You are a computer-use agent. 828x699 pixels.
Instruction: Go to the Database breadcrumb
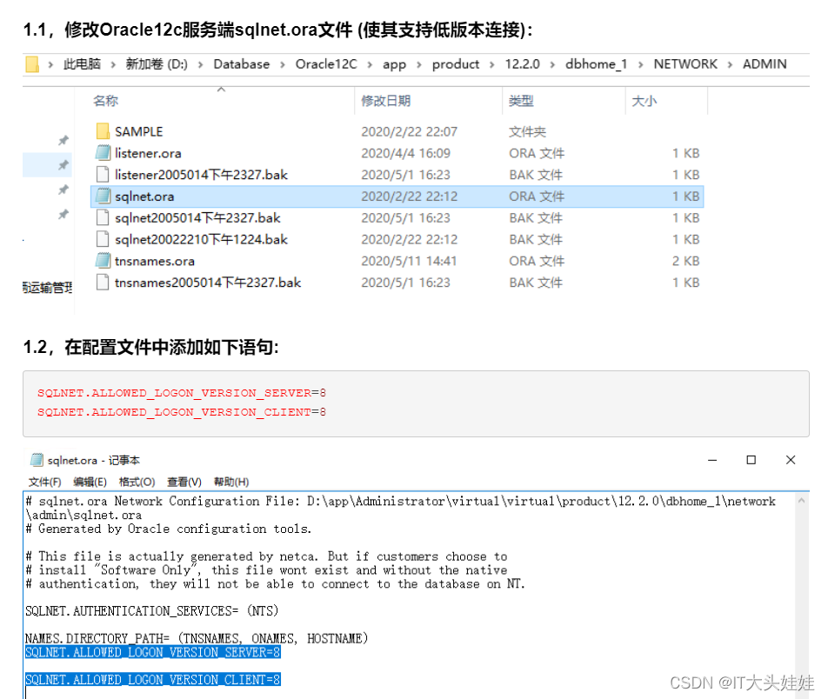(x=241, y=63)
